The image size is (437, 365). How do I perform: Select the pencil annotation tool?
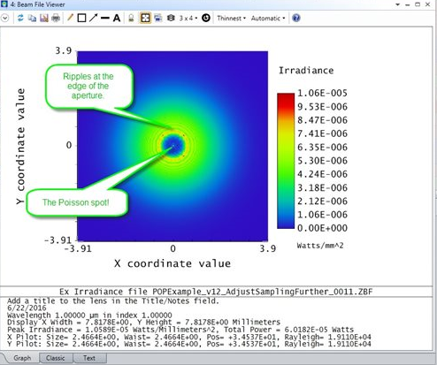tap(70, 18)
